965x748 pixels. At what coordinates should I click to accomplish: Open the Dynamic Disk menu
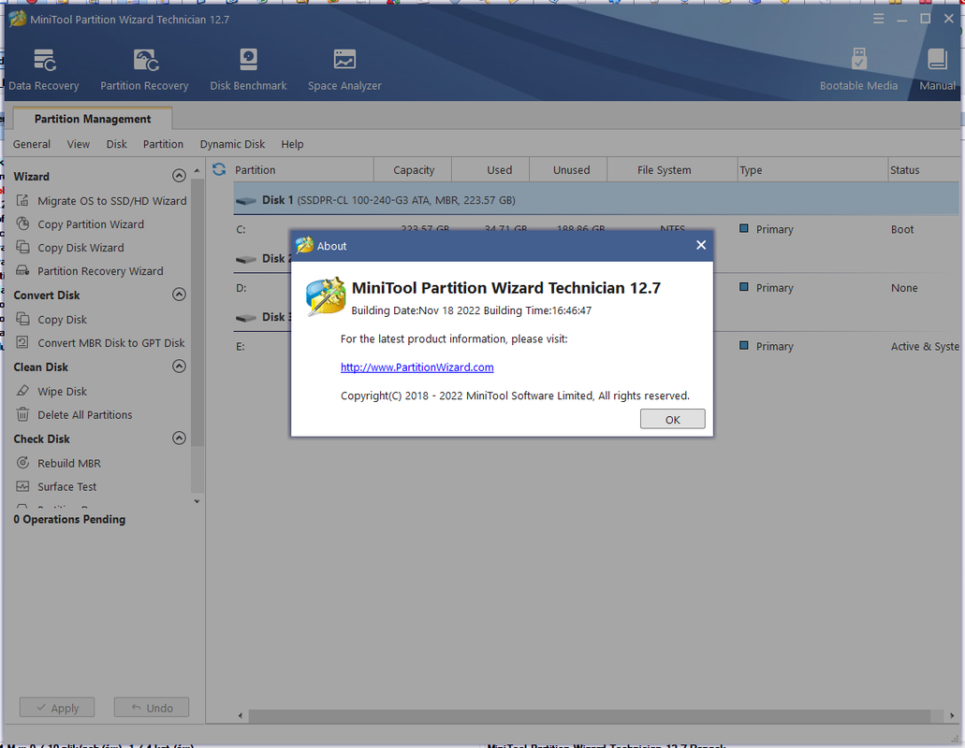tap(232, 144)
